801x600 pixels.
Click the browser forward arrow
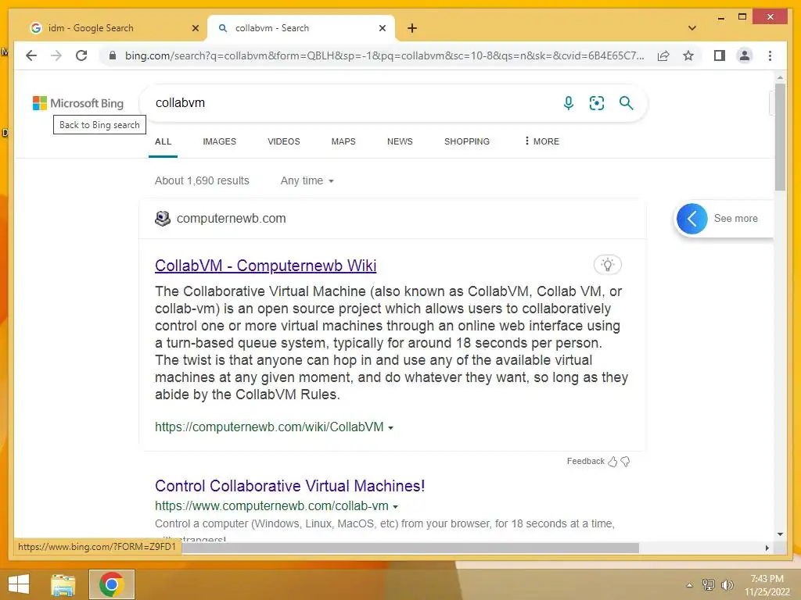(56, 55)
